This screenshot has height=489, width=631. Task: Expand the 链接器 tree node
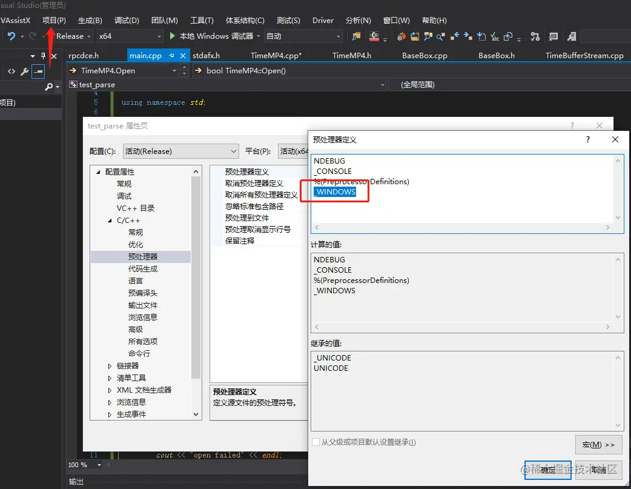click(111, 365)
